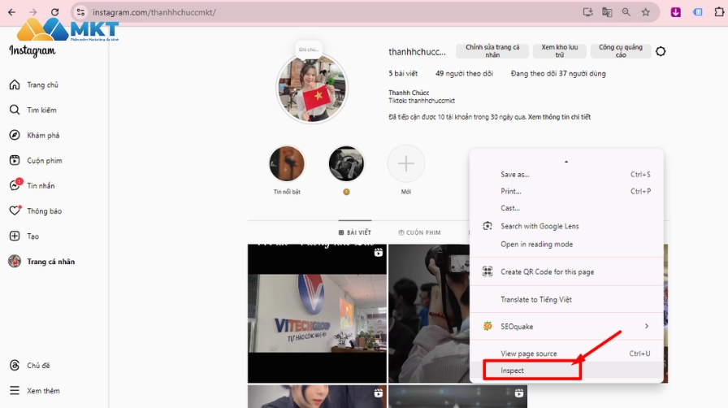Go to Trang chủ home
Viewport: 728px width, 408px height.
(x=33, y=85)
